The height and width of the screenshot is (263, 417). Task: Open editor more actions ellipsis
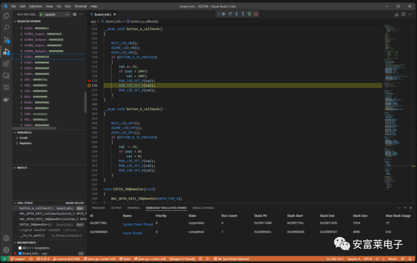(410, 14)
